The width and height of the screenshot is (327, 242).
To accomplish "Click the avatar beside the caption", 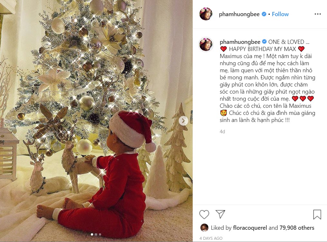I will 206,45.
